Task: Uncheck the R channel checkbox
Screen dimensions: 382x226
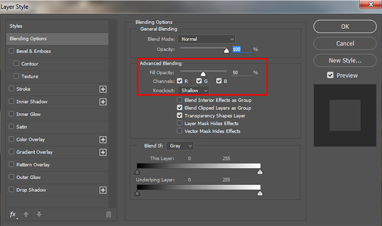Action: click(x=180, y=81)
